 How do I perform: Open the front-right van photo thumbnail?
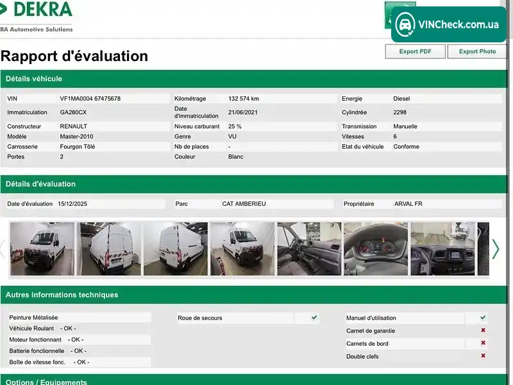(x=242, y=249)
